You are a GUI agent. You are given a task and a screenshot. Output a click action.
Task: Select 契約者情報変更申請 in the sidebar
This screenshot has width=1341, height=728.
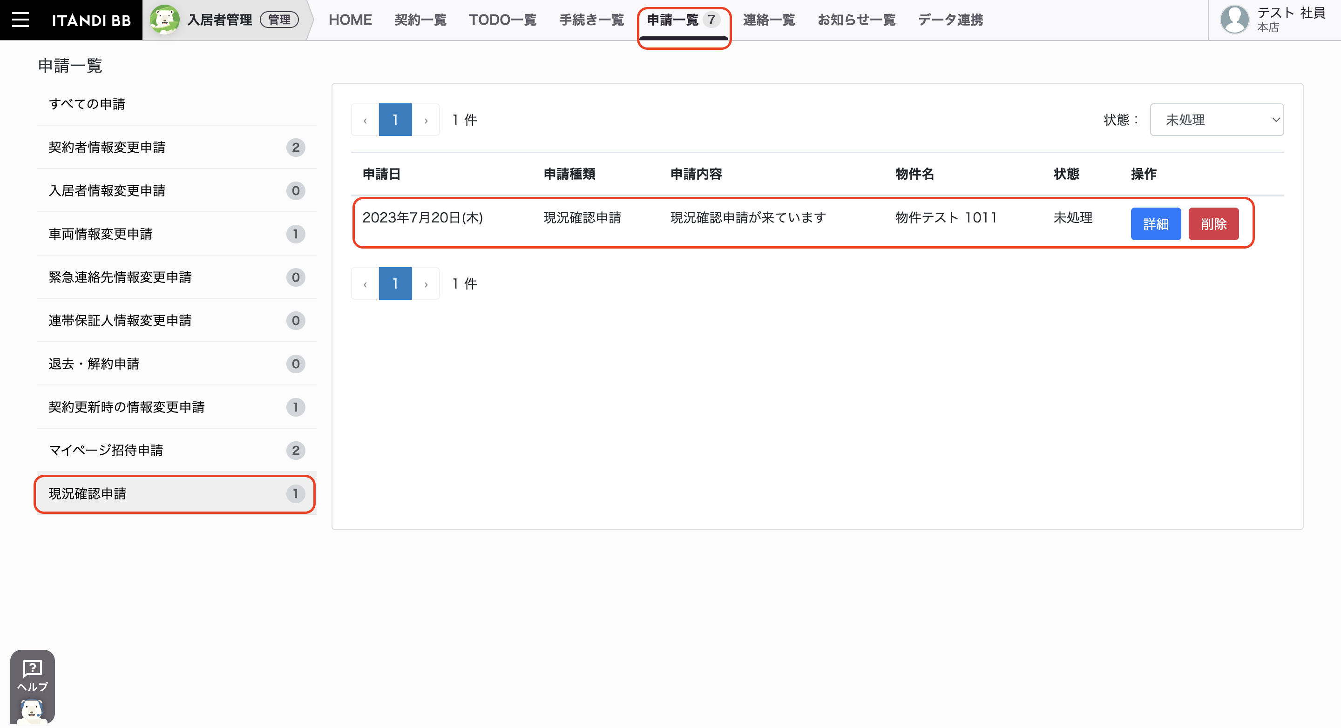[x=177, y=147]
